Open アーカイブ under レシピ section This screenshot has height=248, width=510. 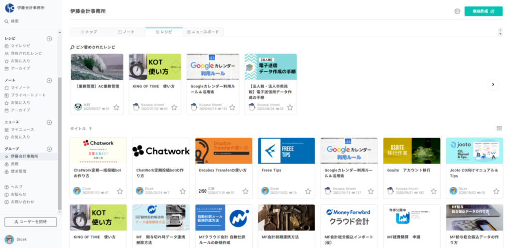(17, 69)
